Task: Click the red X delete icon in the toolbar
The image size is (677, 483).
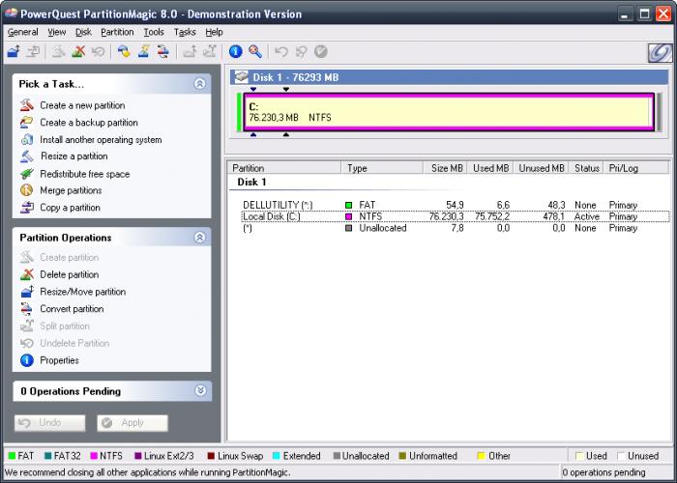Action: point(79,51)
